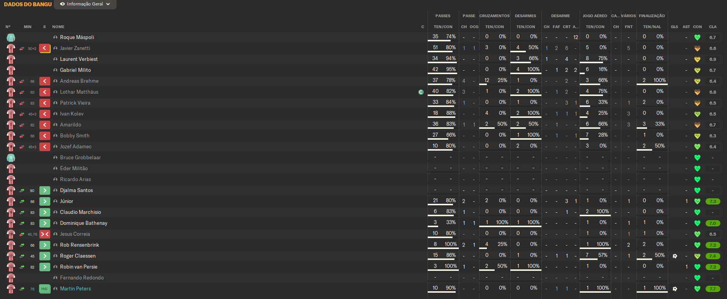The height and width of the screenshot is (299, 727).
Task: Open Ricardo Arias player profile
Action: (75, 180)
